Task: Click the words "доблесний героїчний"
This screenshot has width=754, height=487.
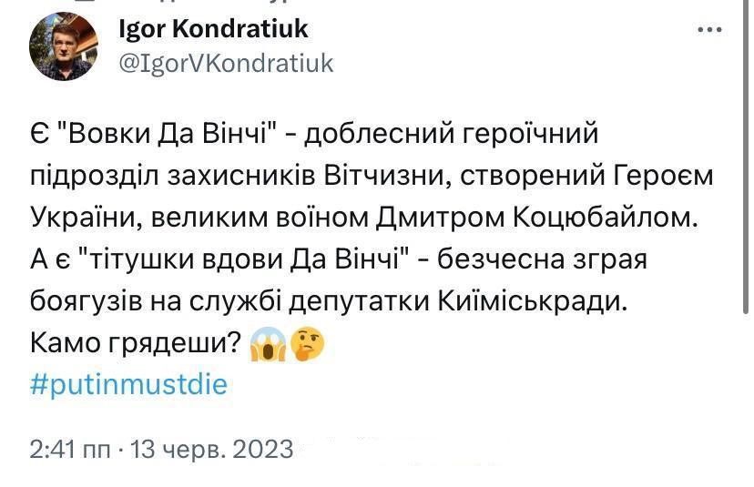Action: click(x=453, y=136)
